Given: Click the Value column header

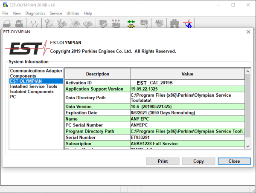Looking at the screenshot, I should (187, 74).
